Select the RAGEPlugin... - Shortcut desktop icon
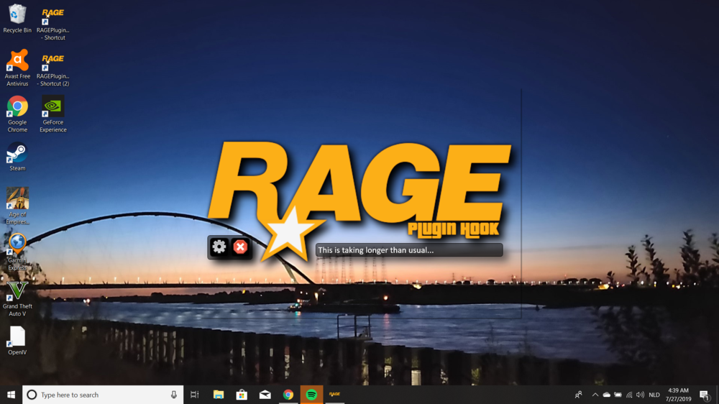The width and height of the screenshot is (719, 404). click(x=53, y=23)
